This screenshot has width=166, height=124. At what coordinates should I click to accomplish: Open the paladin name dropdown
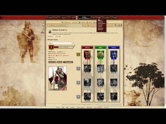pos(60,43)
